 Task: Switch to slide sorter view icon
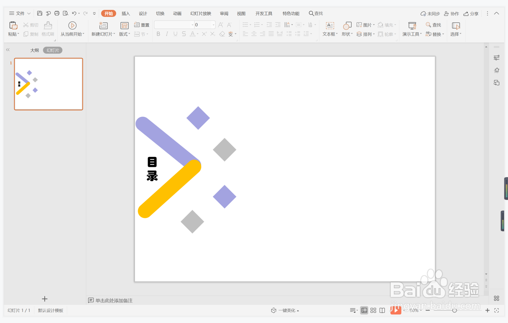[x=373, y=310]
